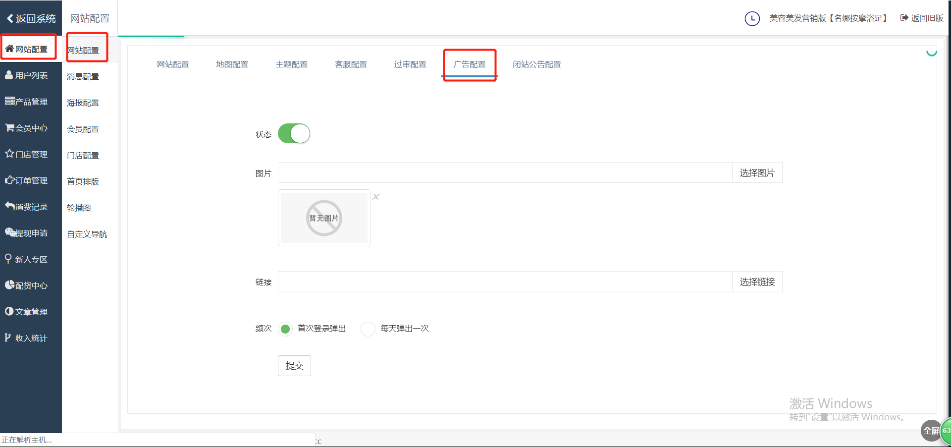
Task: Click the list icon for 产品管理
Action: [9, 101]
